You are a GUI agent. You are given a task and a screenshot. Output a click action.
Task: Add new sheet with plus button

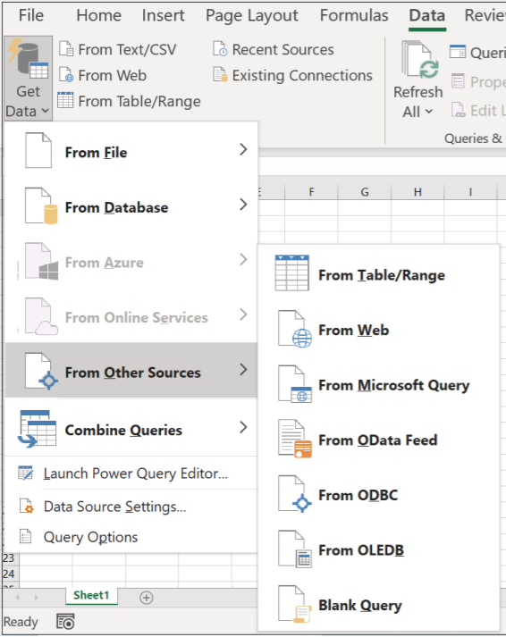pos(147,598)
